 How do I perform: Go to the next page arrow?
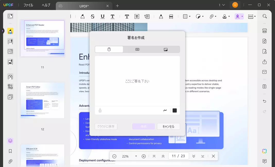pos(194,156)
